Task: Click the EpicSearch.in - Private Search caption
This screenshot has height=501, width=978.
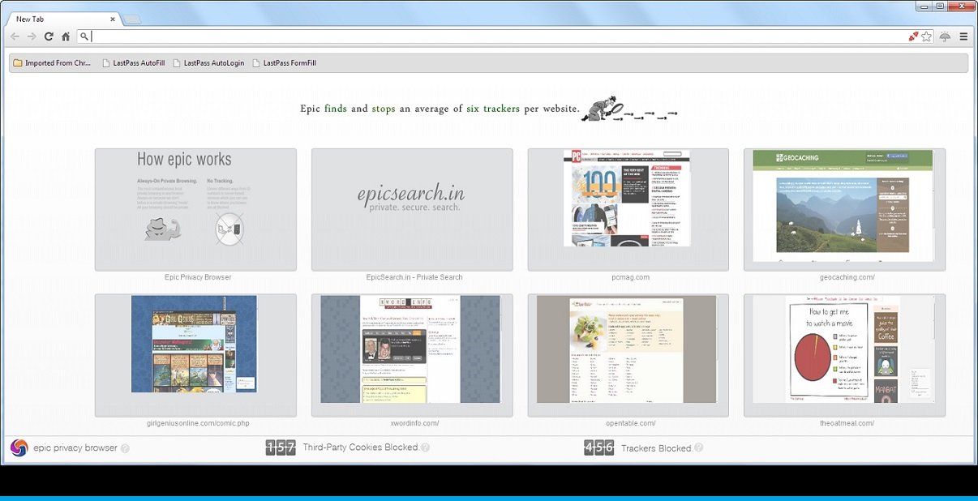Action: click(x=414, y=277)
